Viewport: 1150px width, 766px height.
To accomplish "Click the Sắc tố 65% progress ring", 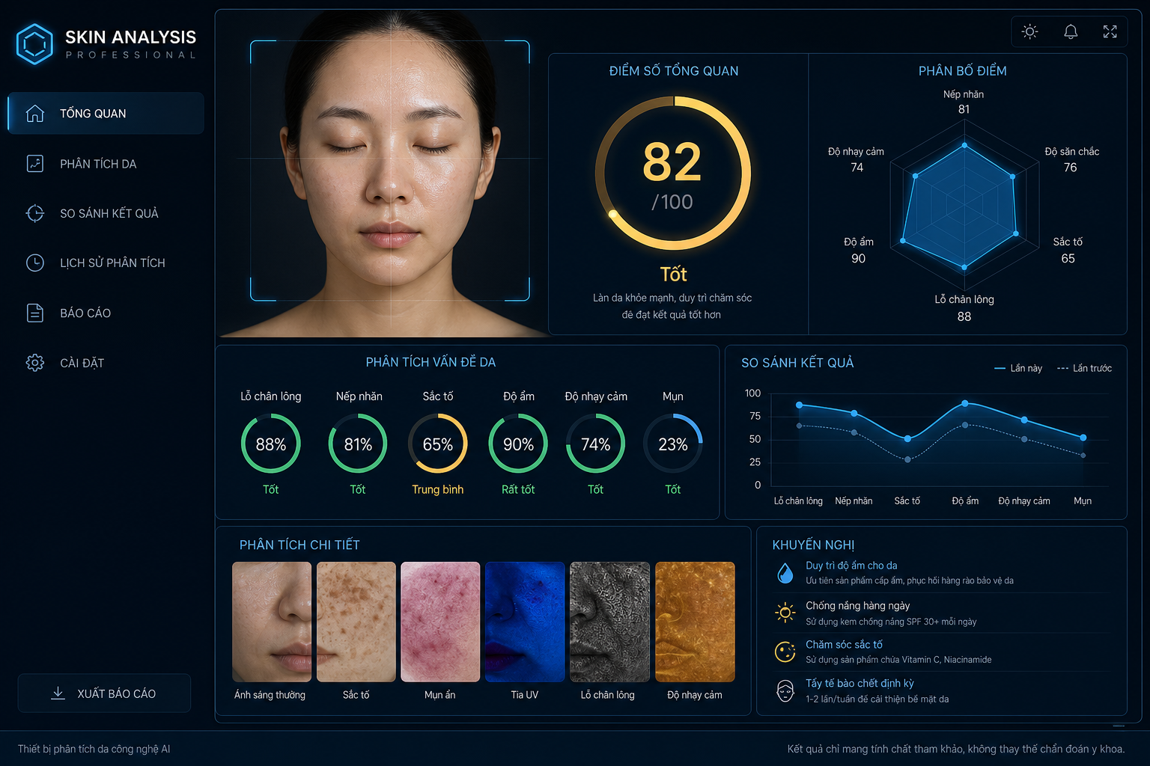I will coord(438,444).
